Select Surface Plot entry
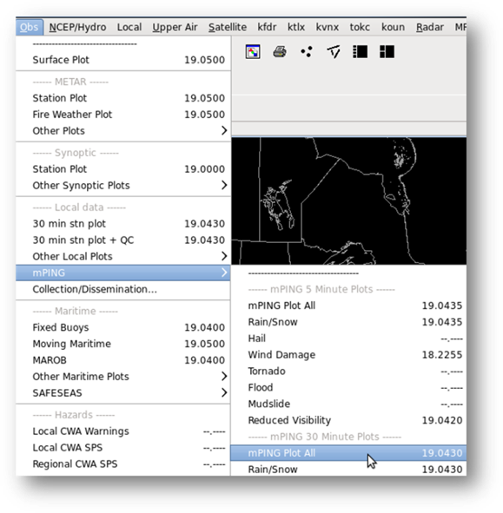503x513 pixels. pyautogui.click(x=123, y=60)
